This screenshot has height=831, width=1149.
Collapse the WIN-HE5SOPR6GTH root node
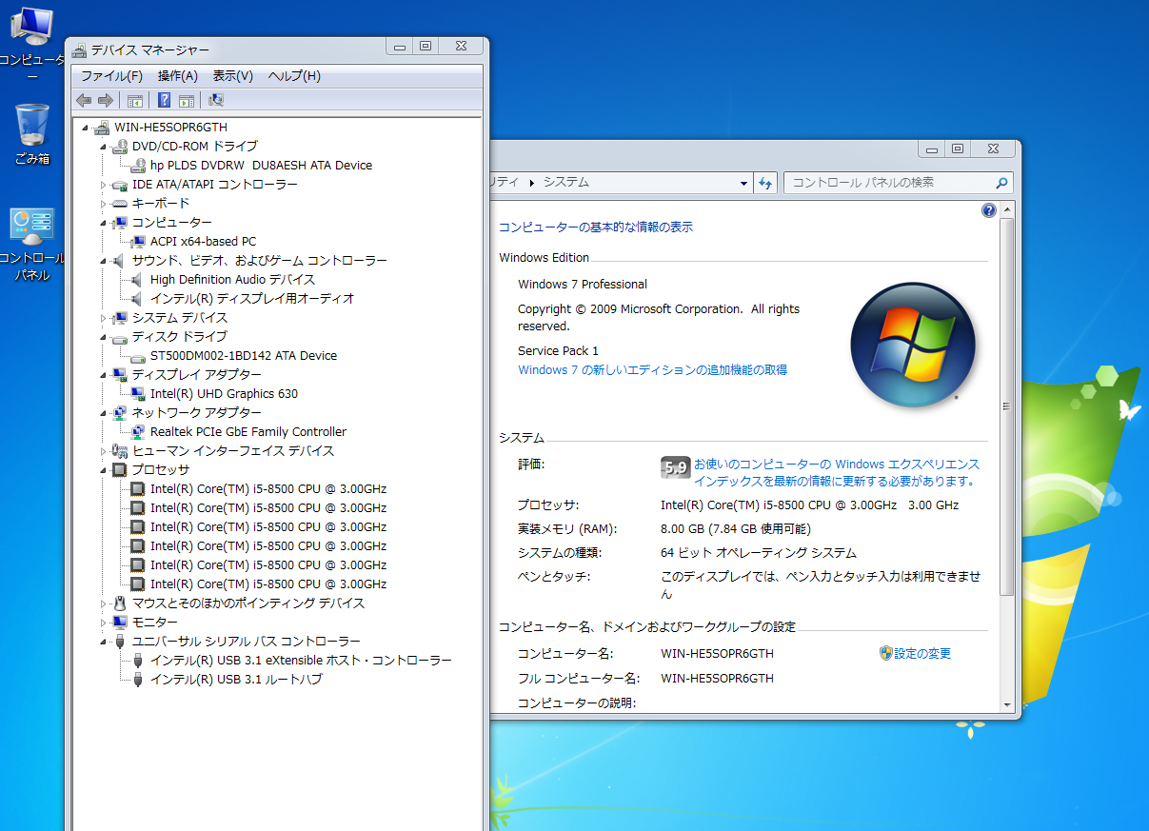[85, 128]
